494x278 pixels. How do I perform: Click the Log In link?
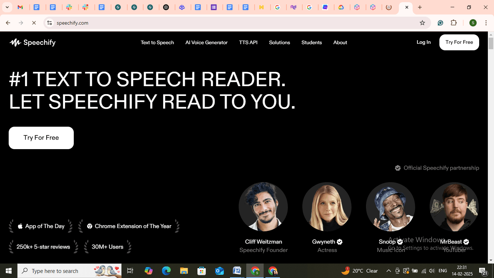point(423,42)
